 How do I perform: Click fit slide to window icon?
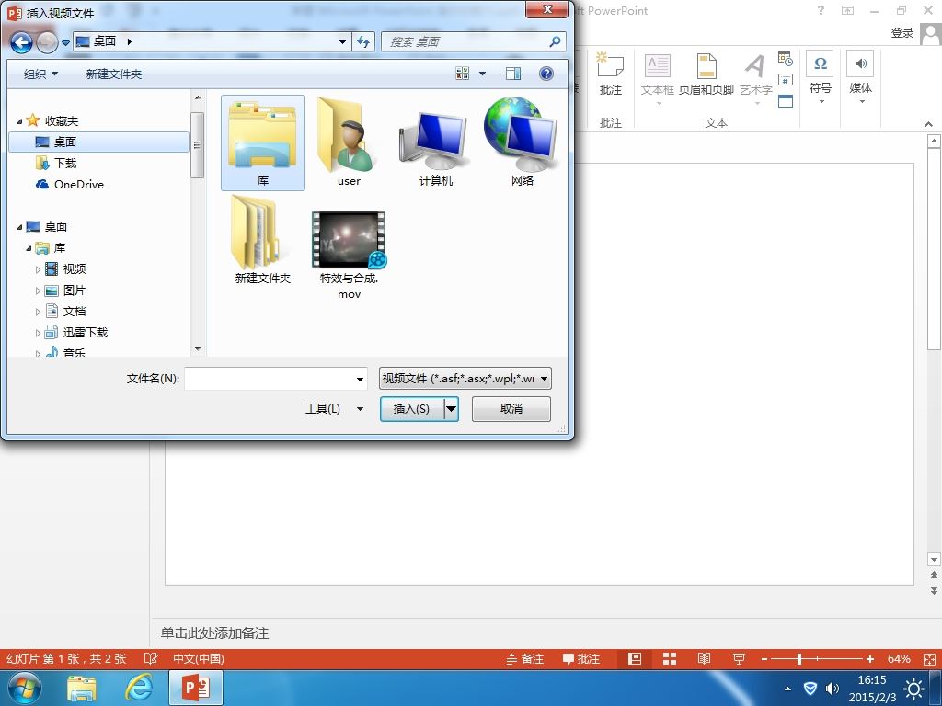click(929, 659)
